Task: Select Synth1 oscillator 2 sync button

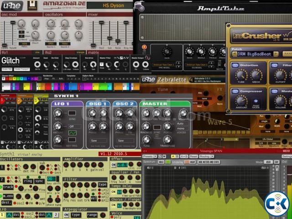Action: coord(40,181)
